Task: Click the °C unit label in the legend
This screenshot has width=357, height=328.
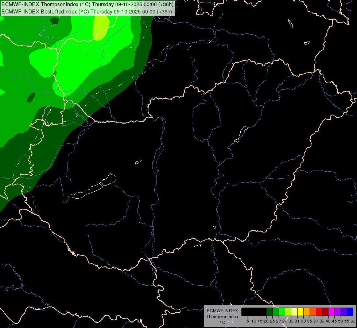Action: [223, 323]
